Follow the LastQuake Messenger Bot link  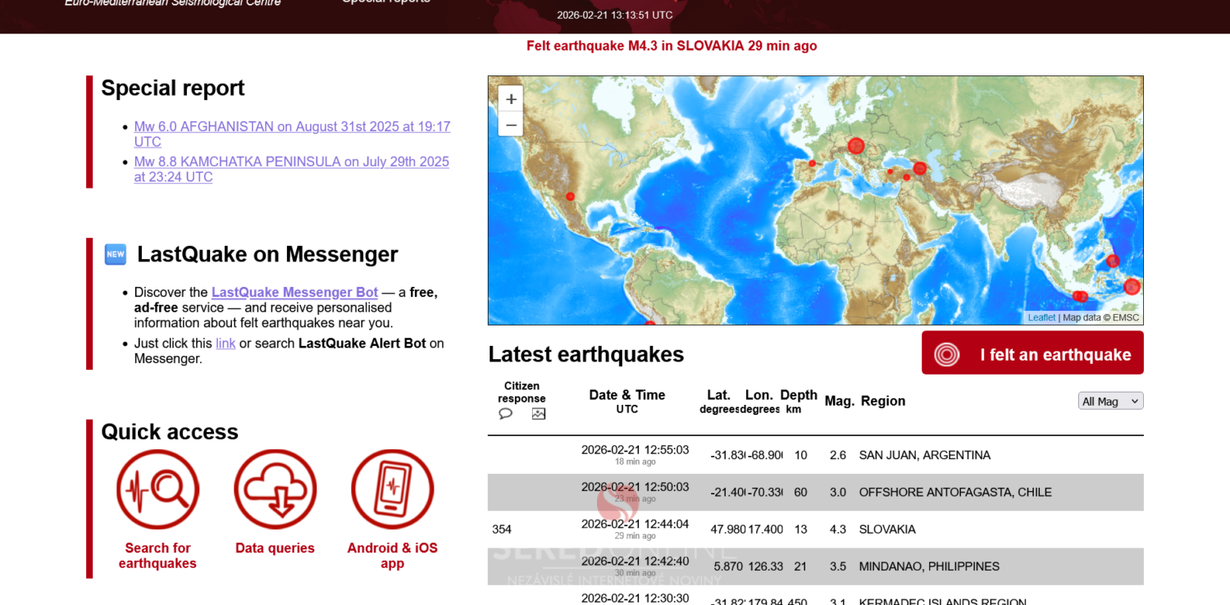(294, 293)
